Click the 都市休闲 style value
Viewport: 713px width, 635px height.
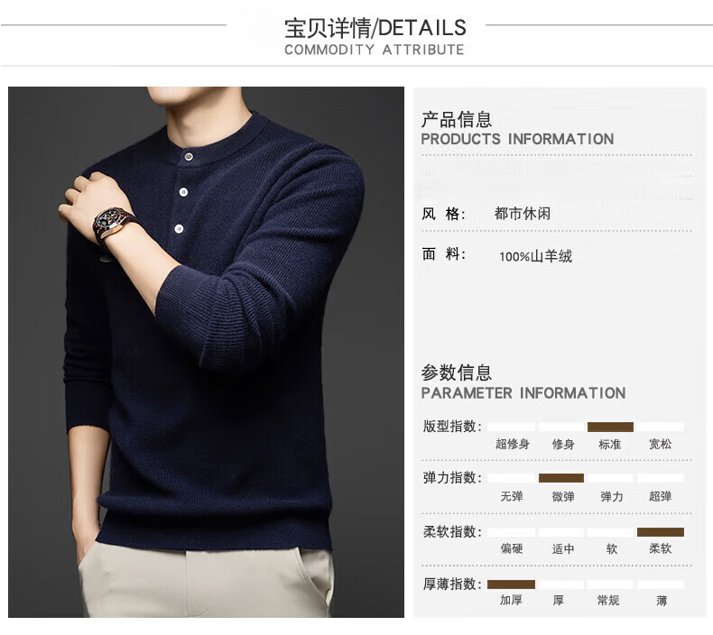[x=523, y=213]
